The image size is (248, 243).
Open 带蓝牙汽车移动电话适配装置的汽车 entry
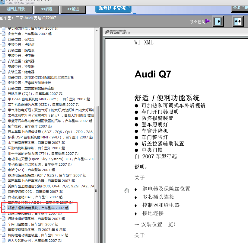point(50,121)
